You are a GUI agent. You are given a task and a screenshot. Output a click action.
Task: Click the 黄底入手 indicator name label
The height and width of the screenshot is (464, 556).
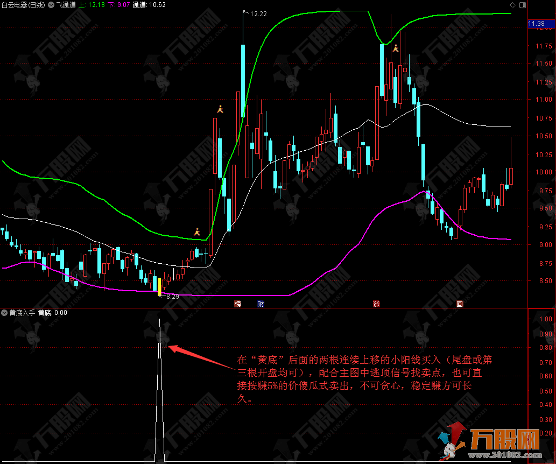(x=22, y=313)
